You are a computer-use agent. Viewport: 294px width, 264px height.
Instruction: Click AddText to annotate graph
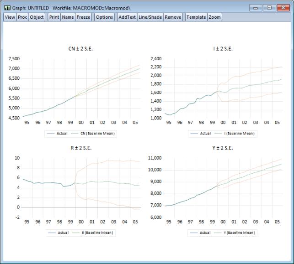tap(127, 17)
